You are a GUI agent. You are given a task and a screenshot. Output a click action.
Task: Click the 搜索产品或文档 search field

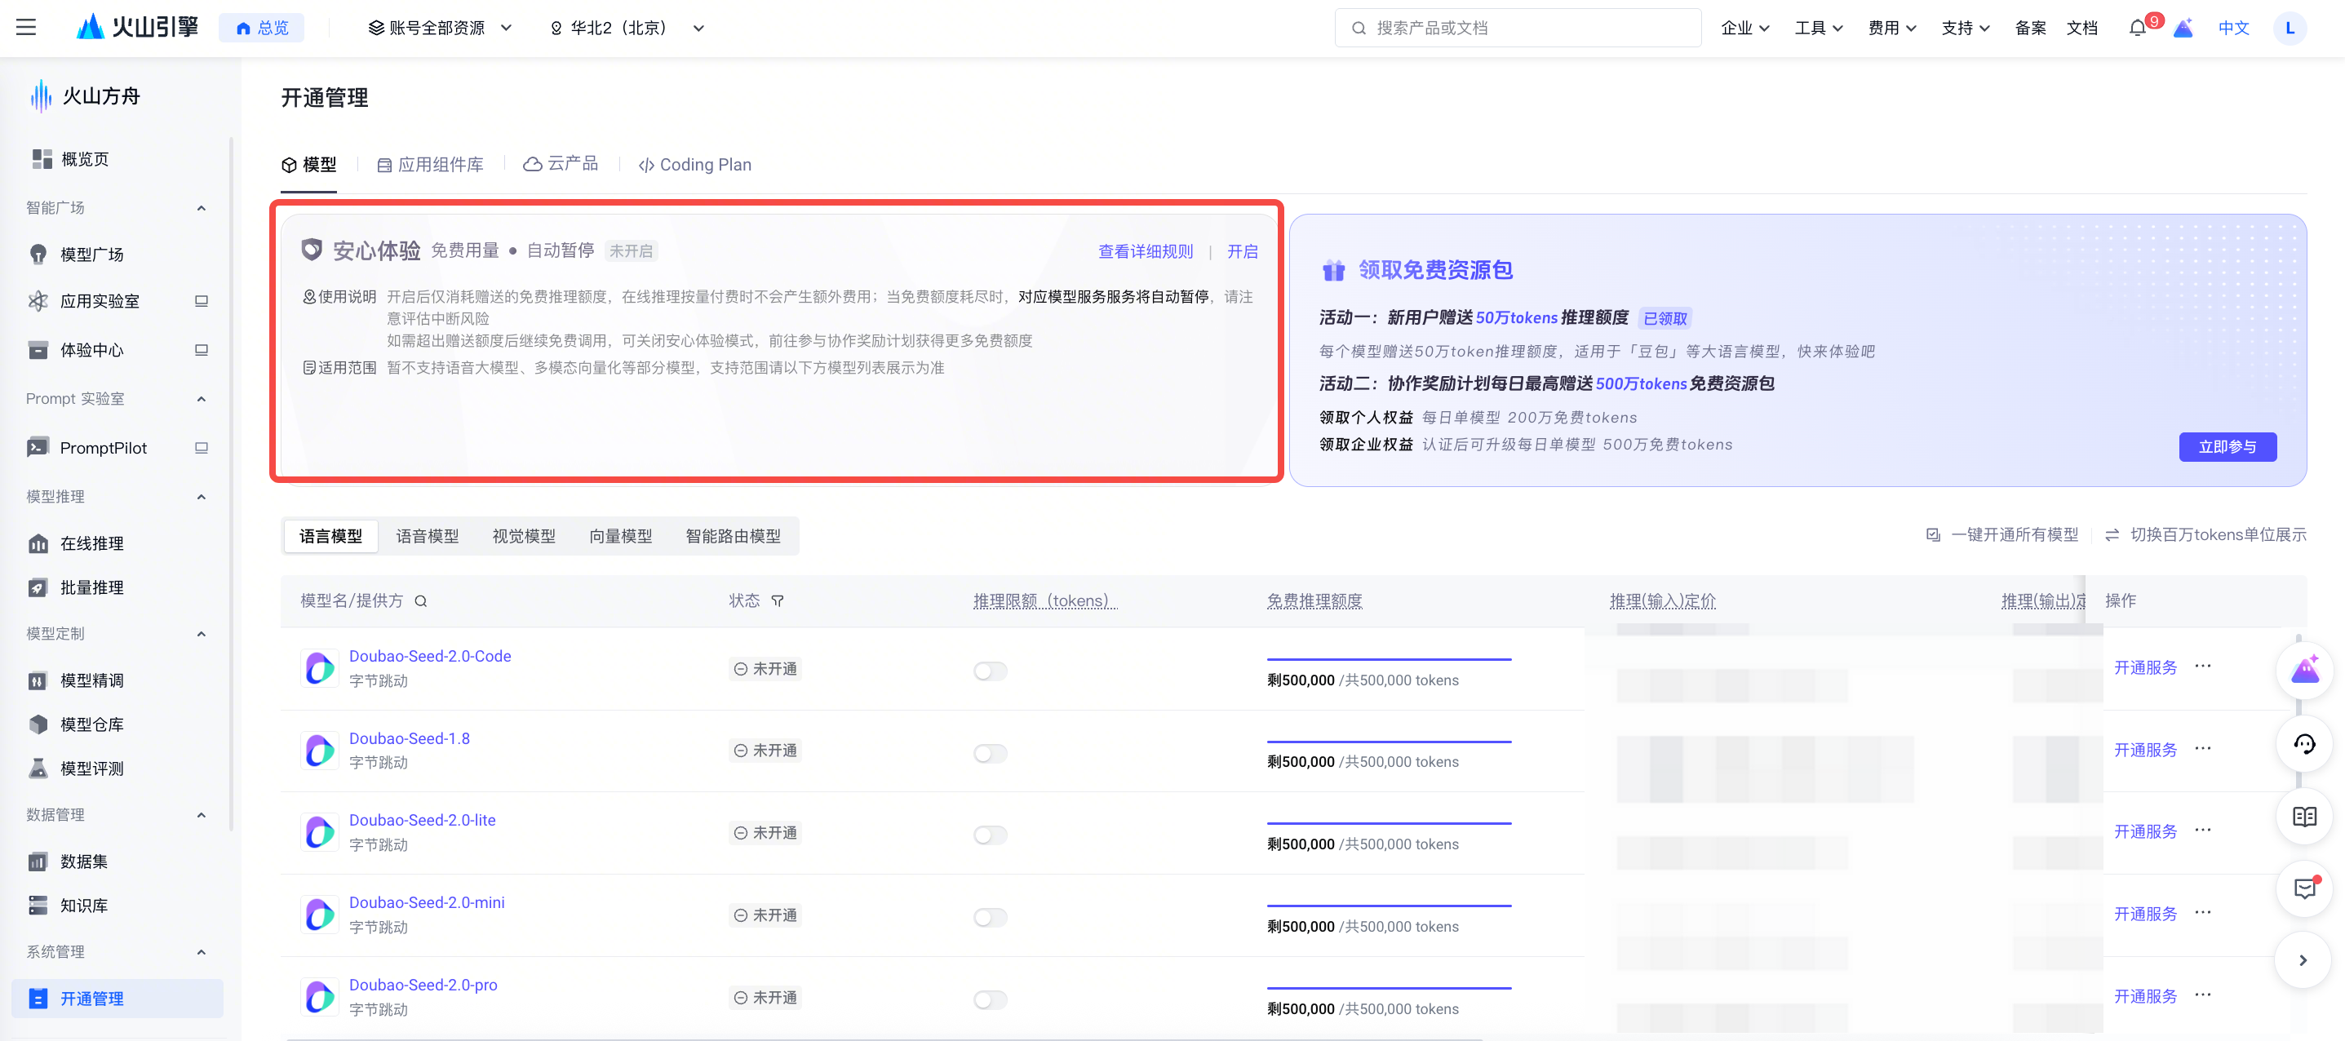1518,29
